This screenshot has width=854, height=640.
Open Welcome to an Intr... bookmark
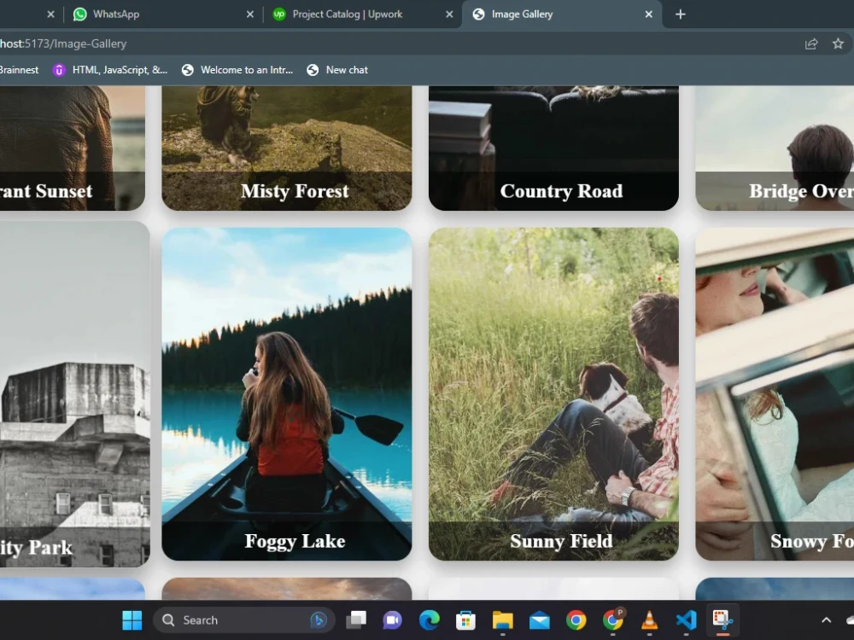click(237, 70)
